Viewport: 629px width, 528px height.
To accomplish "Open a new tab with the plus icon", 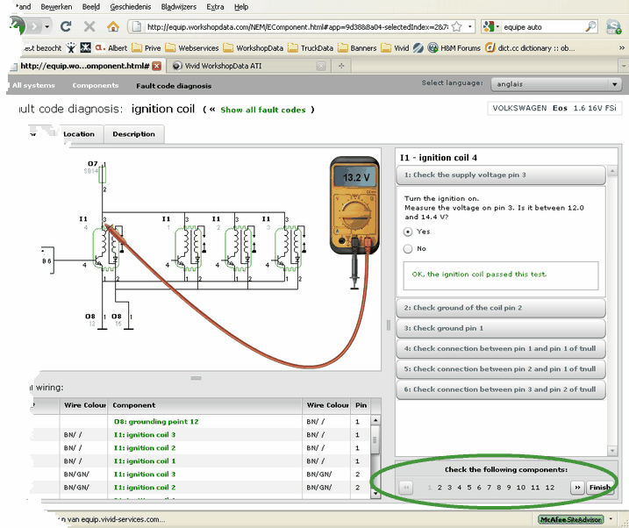I will (341, 66).
